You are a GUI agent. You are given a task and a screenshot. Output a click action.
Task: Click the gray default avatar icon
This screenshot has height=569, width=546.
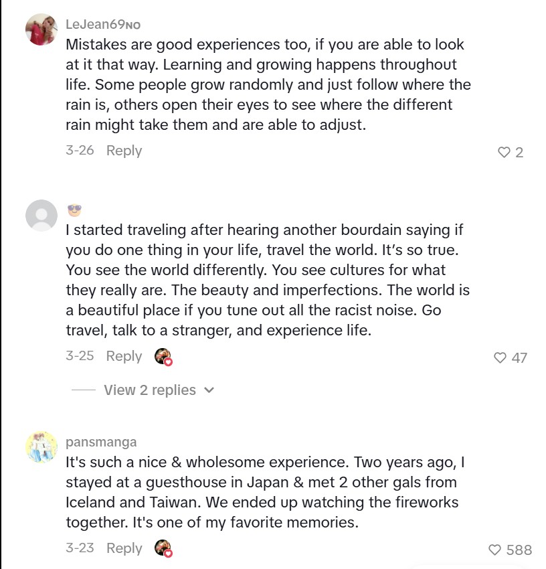41,215
